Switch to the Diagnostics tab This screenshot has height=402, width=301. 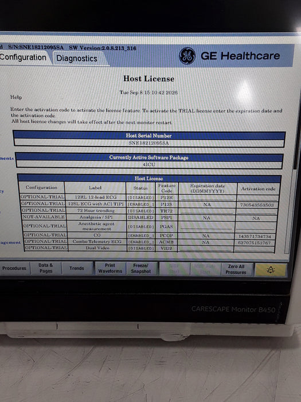click(x=77, y=59)
